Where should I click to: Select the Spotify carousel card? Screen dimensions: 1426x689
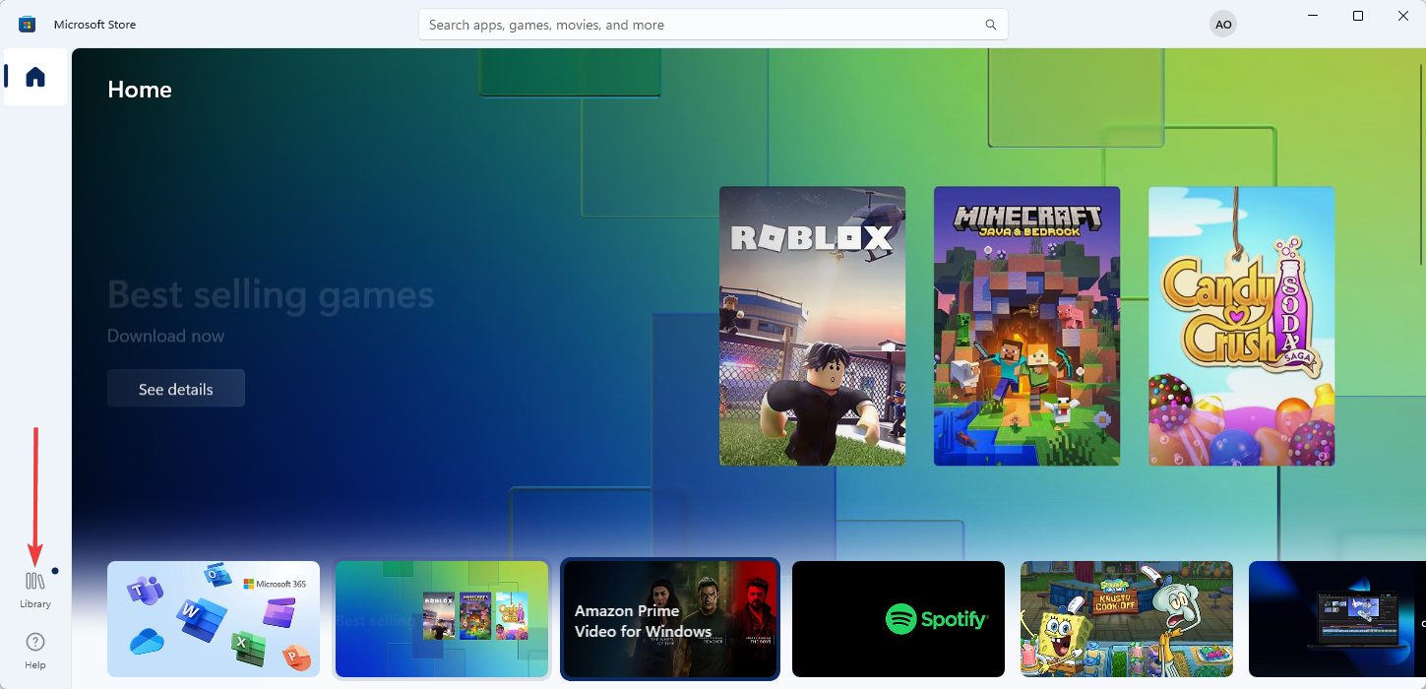899,619
